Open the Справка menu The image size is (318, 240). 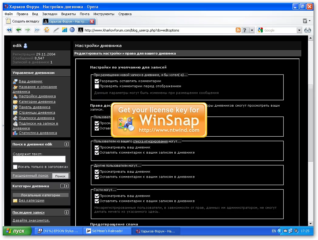(x=125, y=14)
